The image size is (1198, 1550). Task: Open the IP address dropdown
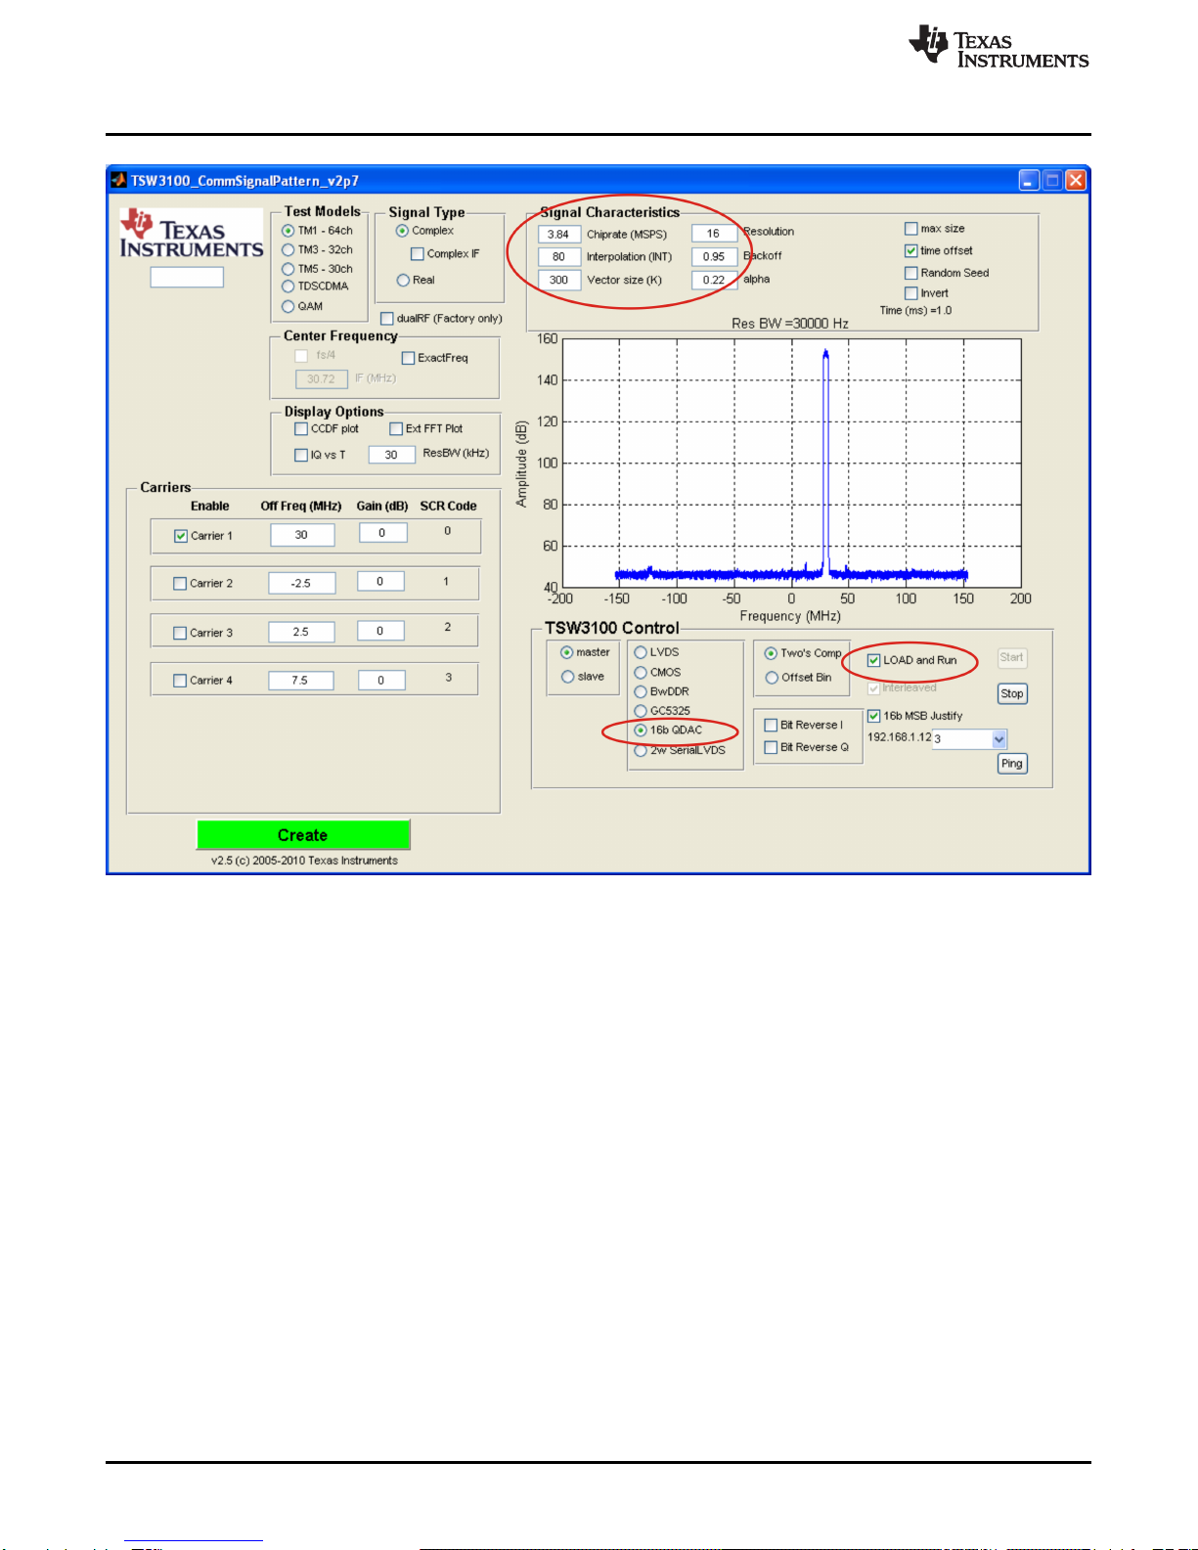(998, 739)
